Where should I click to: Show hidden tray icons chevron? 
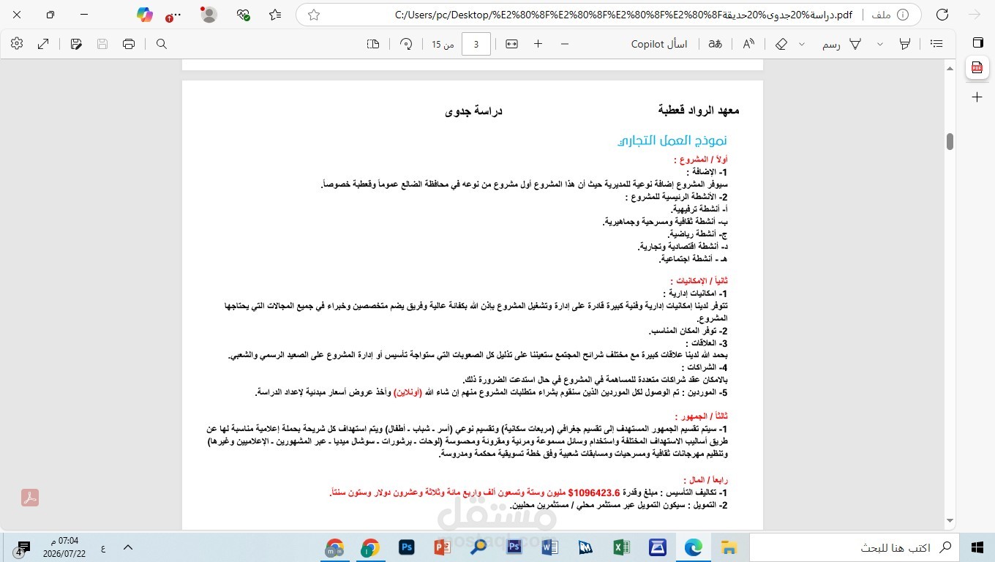click(128, 547)
